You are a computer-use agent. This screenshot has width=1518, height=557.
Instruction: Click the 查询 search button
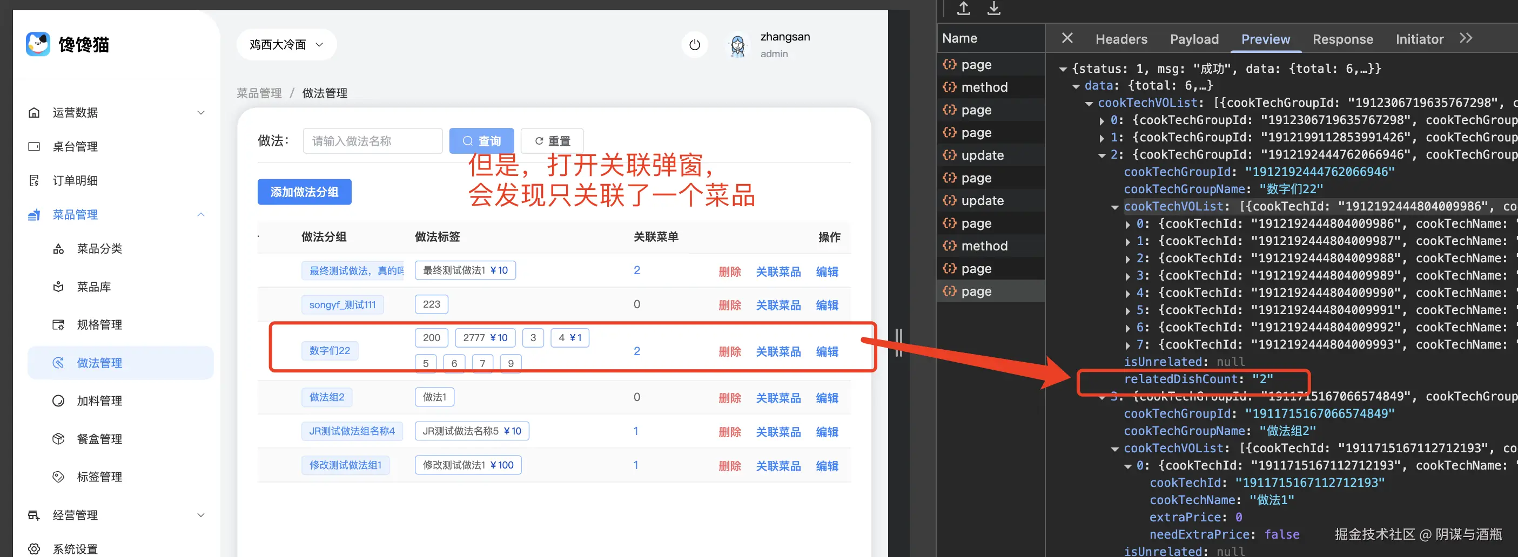tap(481, 141)
